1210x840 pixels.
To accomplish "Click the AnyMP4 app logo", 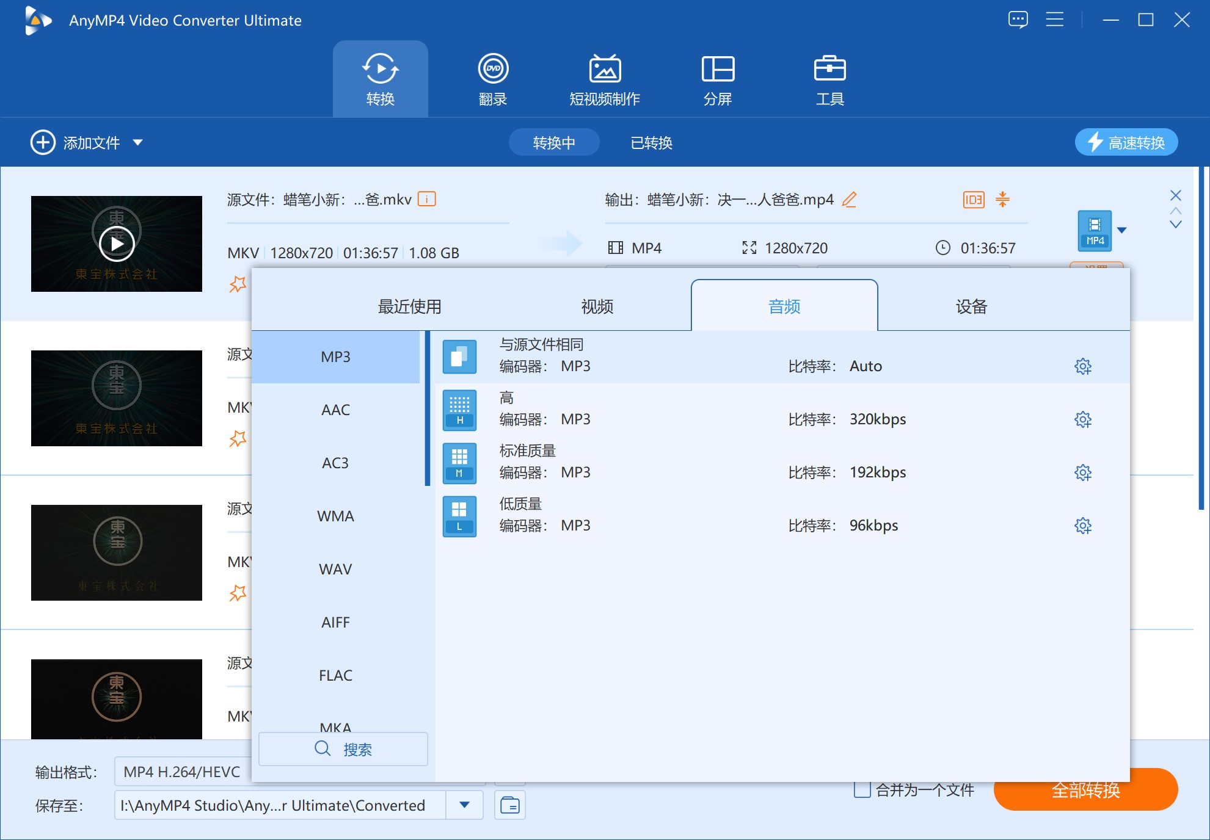I will [38, 20].
